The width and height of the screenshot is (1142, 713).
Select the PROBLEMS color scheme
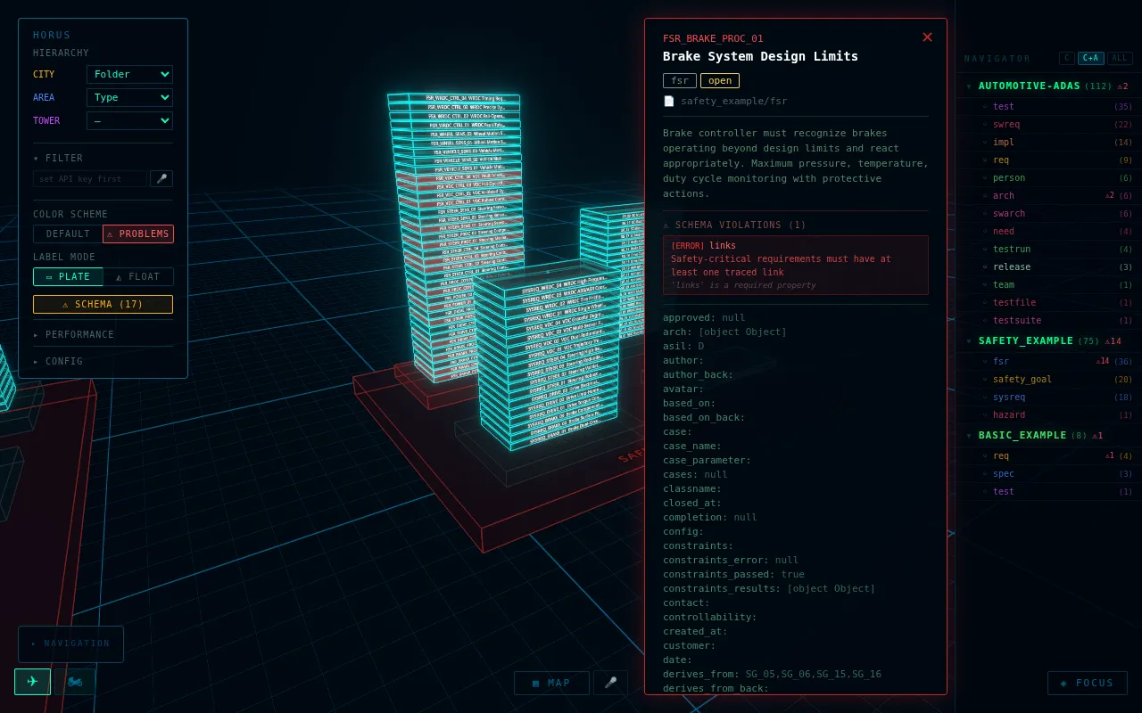[x=137, y=234]
